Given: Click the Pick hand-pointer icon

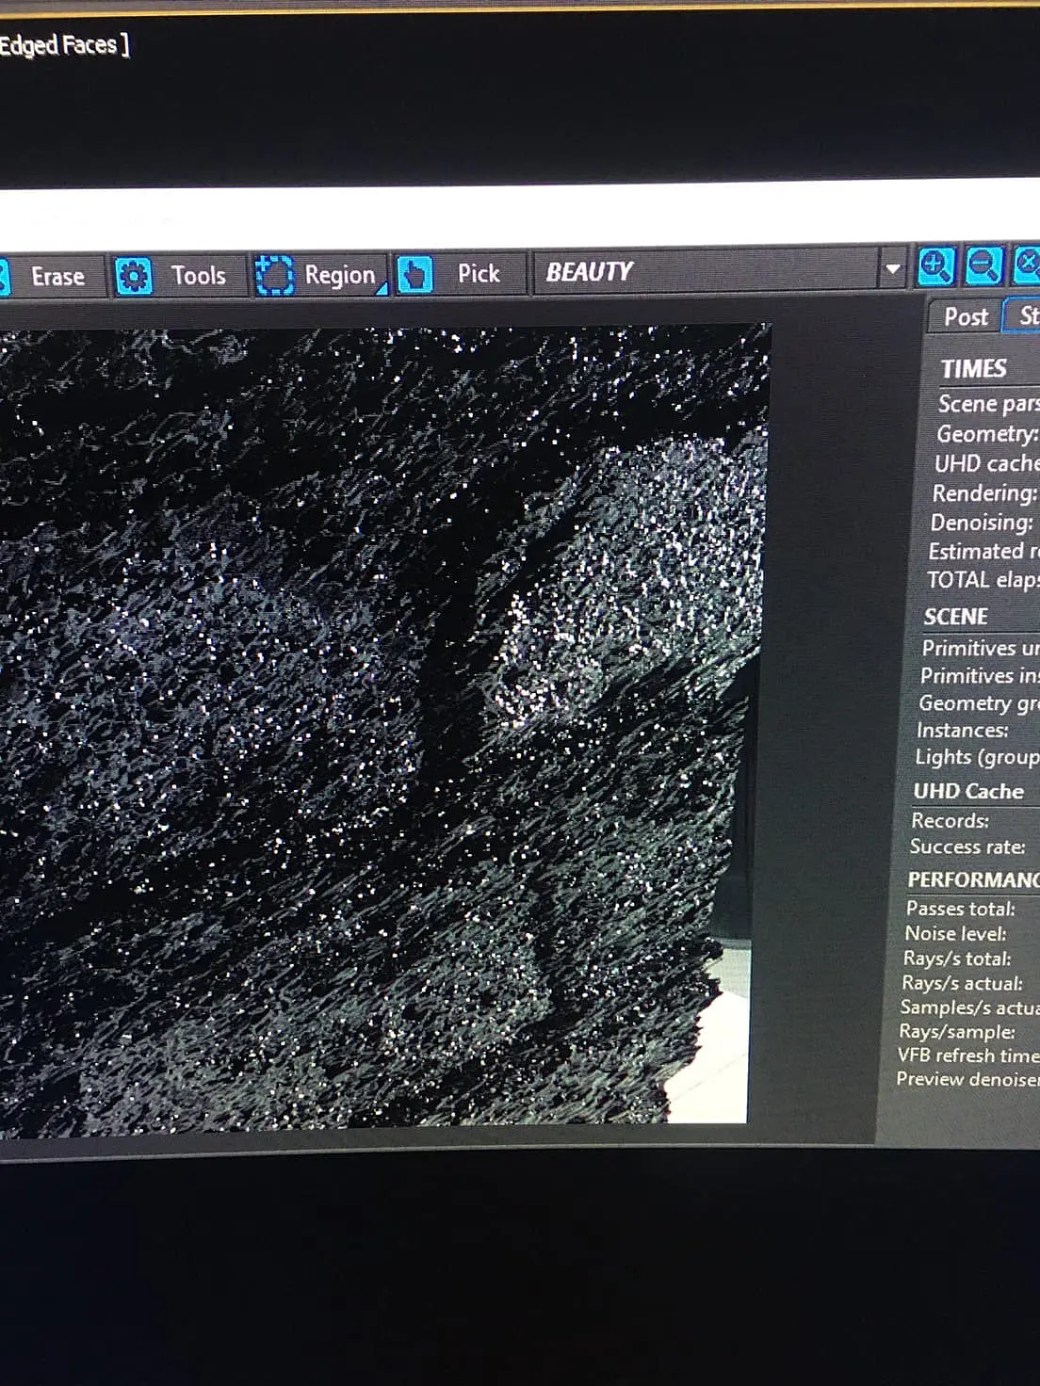Looking at the screenshot, I should click(x=414, y=275).
